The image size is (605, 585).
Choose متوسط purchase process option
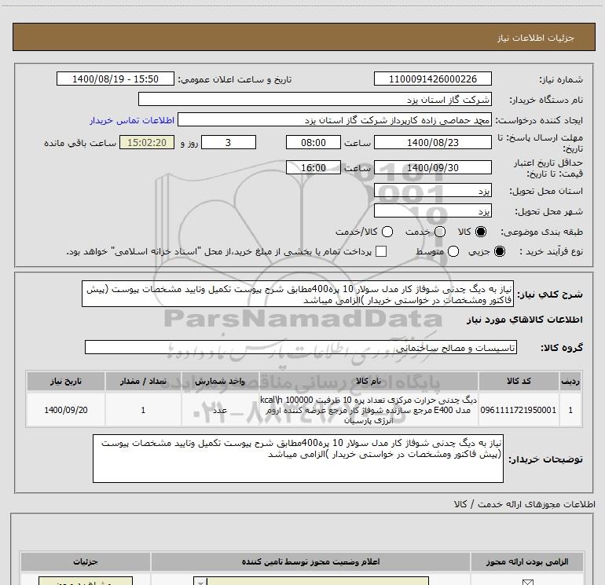tap(453, 251)
